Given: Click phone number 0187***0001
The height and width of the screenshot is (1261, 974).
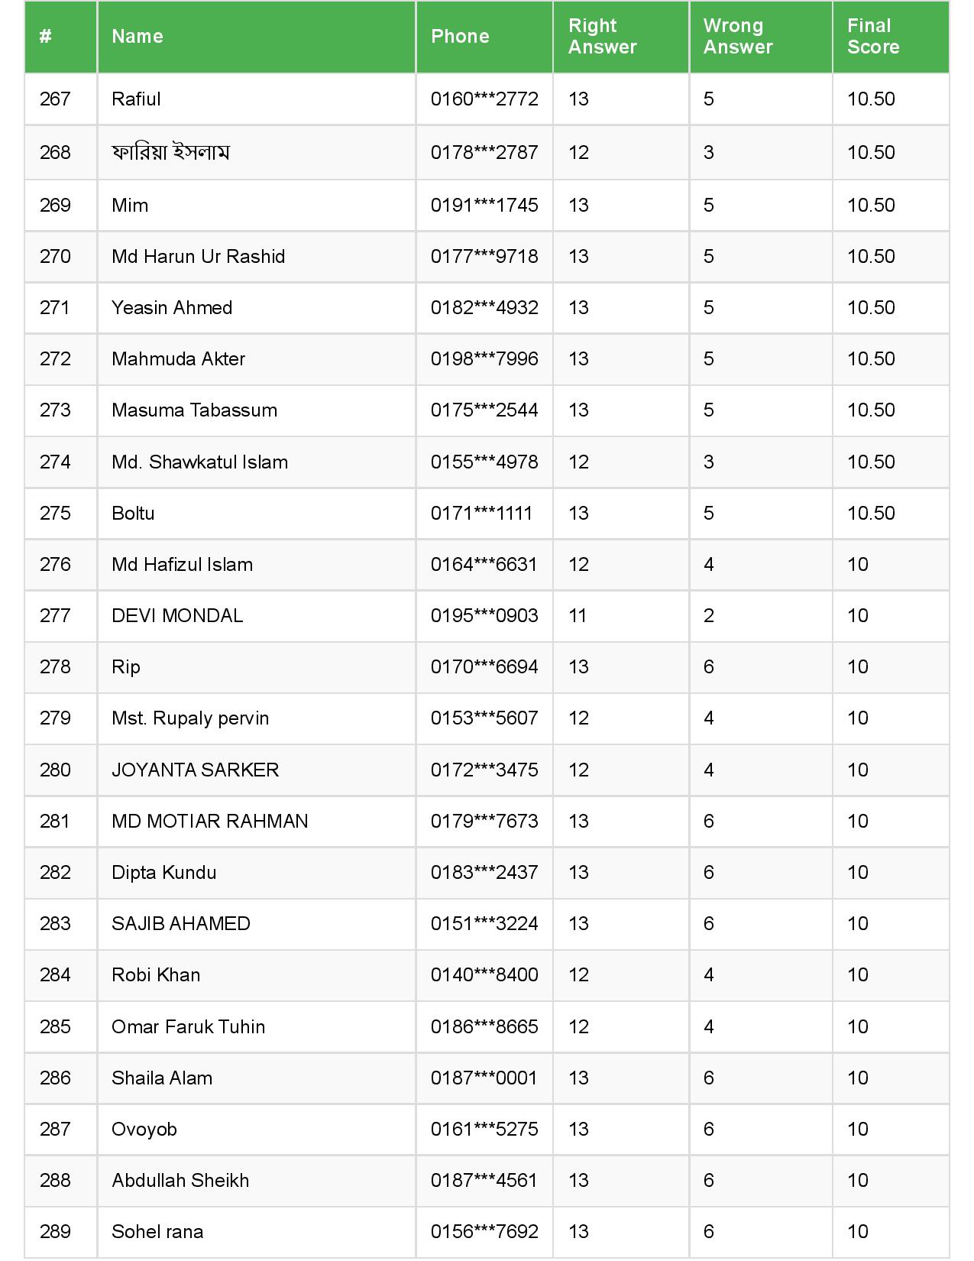Looking at the screenshot, I should pyautogui.click(x=484, y=1078).
